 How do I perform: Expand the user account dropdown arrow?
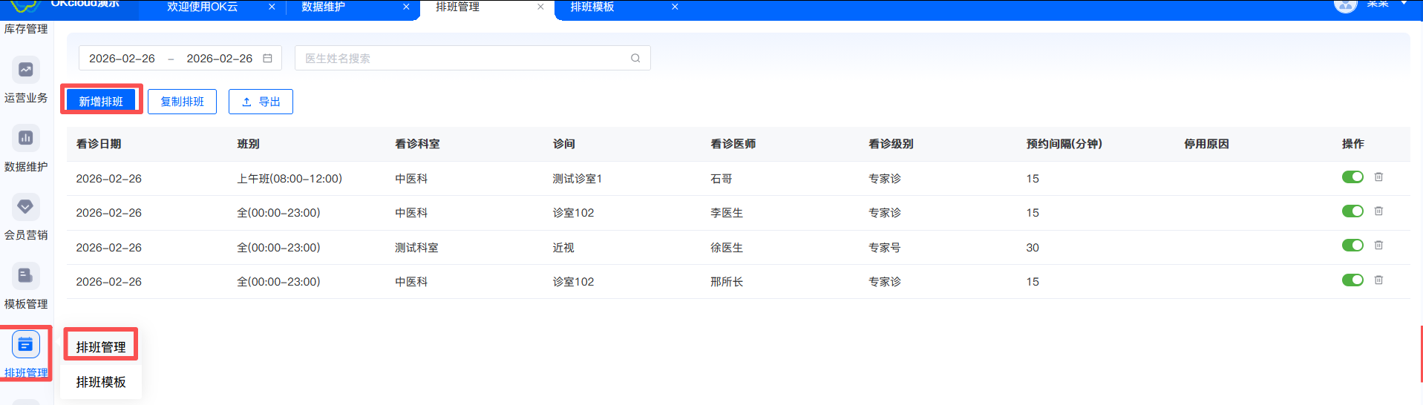(1404, 4)
